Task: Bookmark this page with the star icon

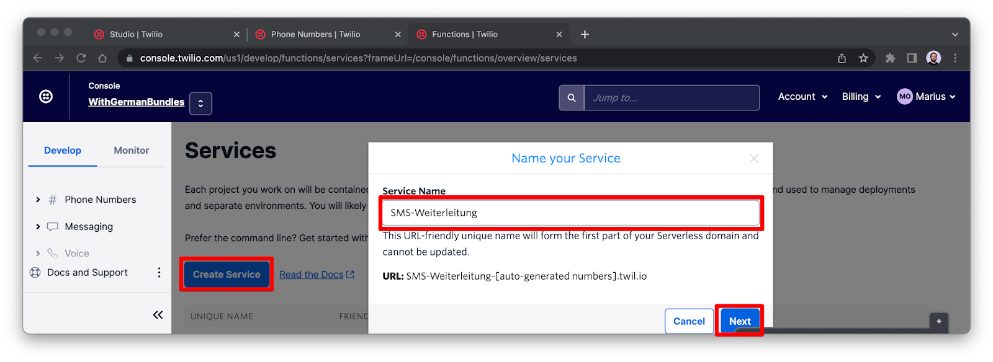Action: click(863, 58)
